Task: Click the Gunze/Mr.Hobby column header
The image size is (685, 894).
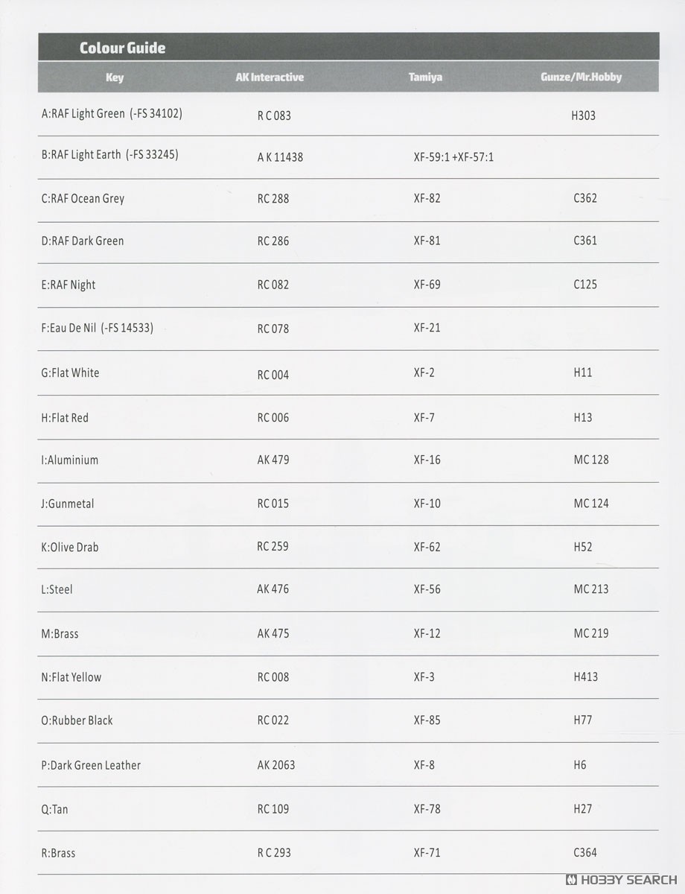Action: [x=581, y=77]
